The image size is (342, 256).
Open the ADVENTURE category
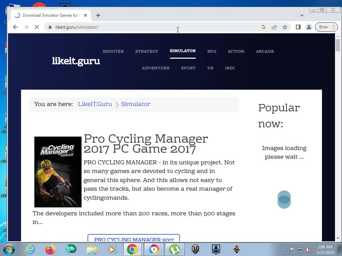click(x=156, y=68)
